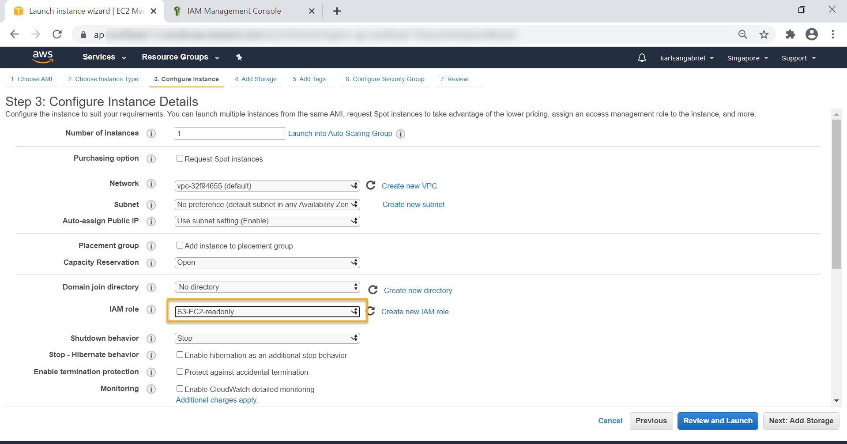
Task: Go to step 4 Add Storage
Action: [x=256, y=79]
